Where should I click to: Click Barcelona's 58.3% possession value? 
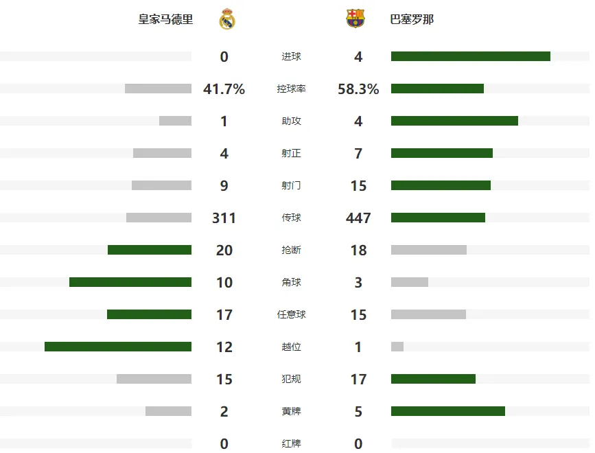pos(358,89)
